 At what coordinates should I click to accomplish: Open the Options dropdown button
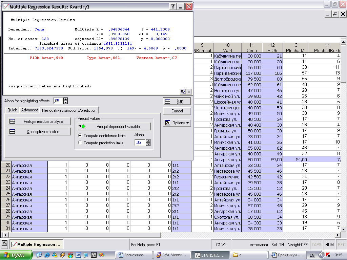(177, 123)
